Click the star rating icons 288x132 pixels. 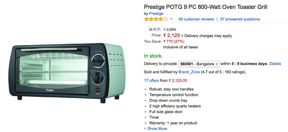156,19
